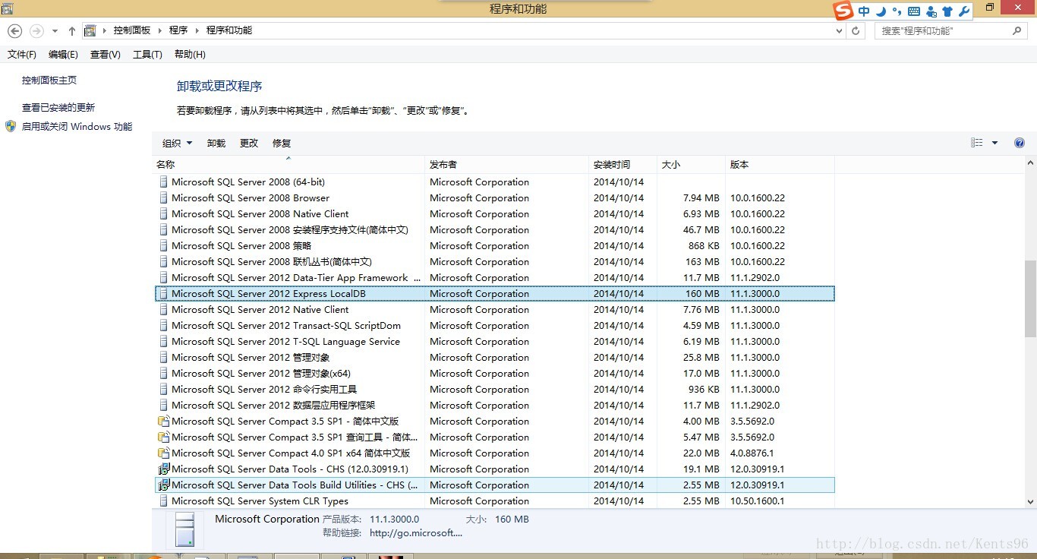Click the magnifier search icon
The width and height of the screenshot is (1037, 559).
[1017, 31]
